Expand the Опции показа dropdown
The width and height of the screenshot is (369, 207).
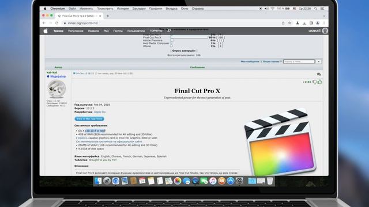tap(272, 62)
